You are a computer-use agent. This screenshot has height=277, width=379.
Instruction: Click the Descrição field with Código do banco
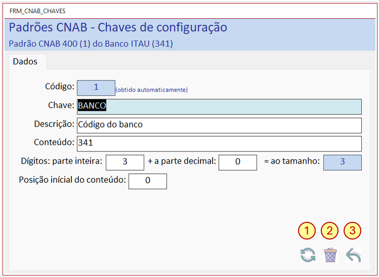[219, 125]
